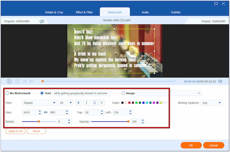Click the playback progress slider handle
This screenshot has height=152, width=230.
click(43, 81)
